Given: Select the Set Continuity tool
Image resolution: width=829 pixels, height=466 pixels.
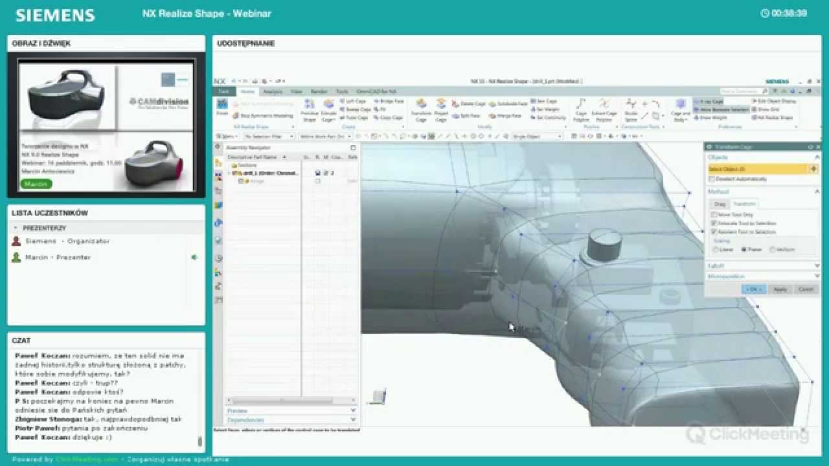Looking at the screenshot, I should tap(548, 118).
